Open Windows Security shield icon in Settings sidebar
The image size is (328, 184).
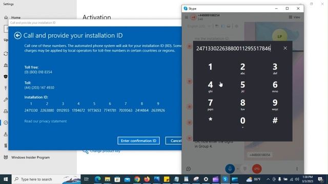click(6, 77)
